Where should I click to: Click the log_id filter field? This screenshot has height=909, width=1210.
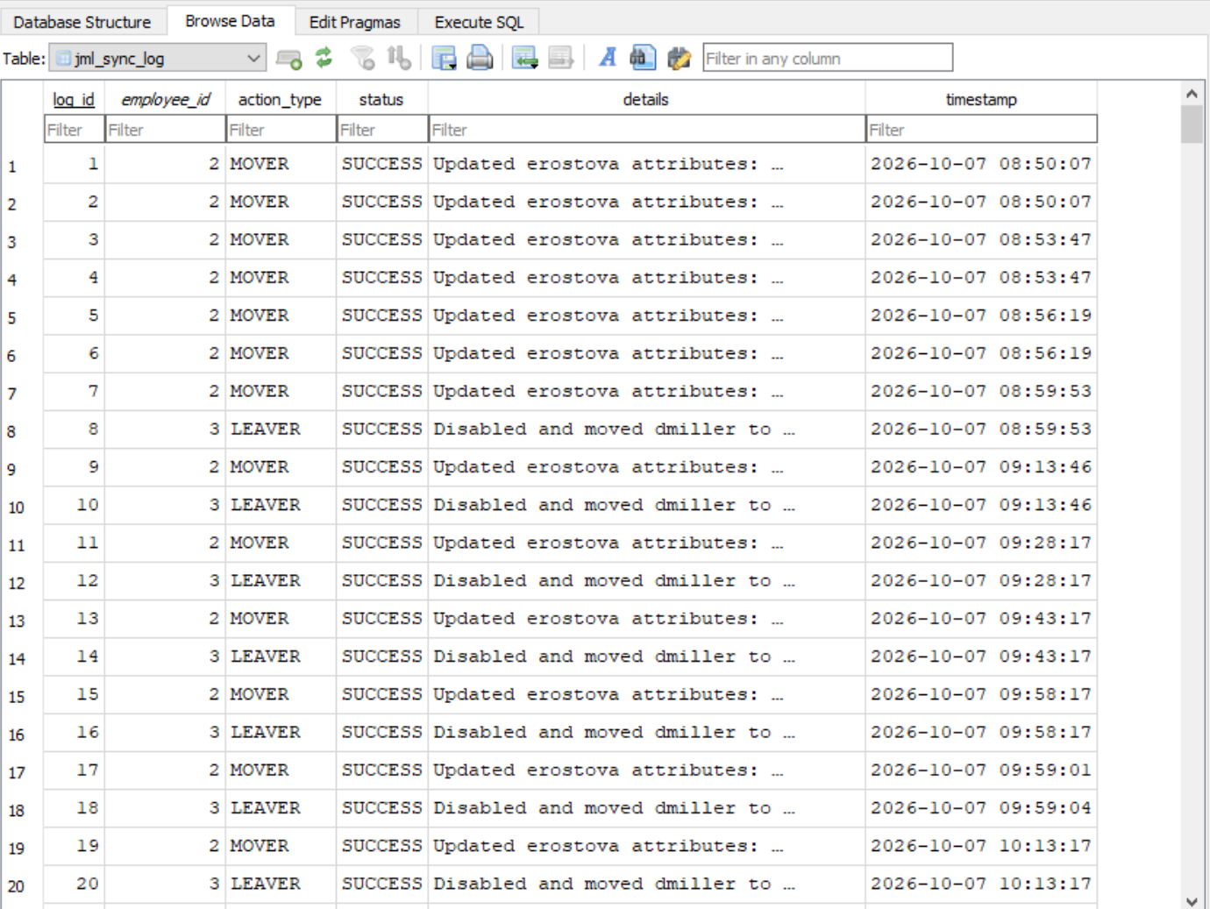(x=75, y=130)
